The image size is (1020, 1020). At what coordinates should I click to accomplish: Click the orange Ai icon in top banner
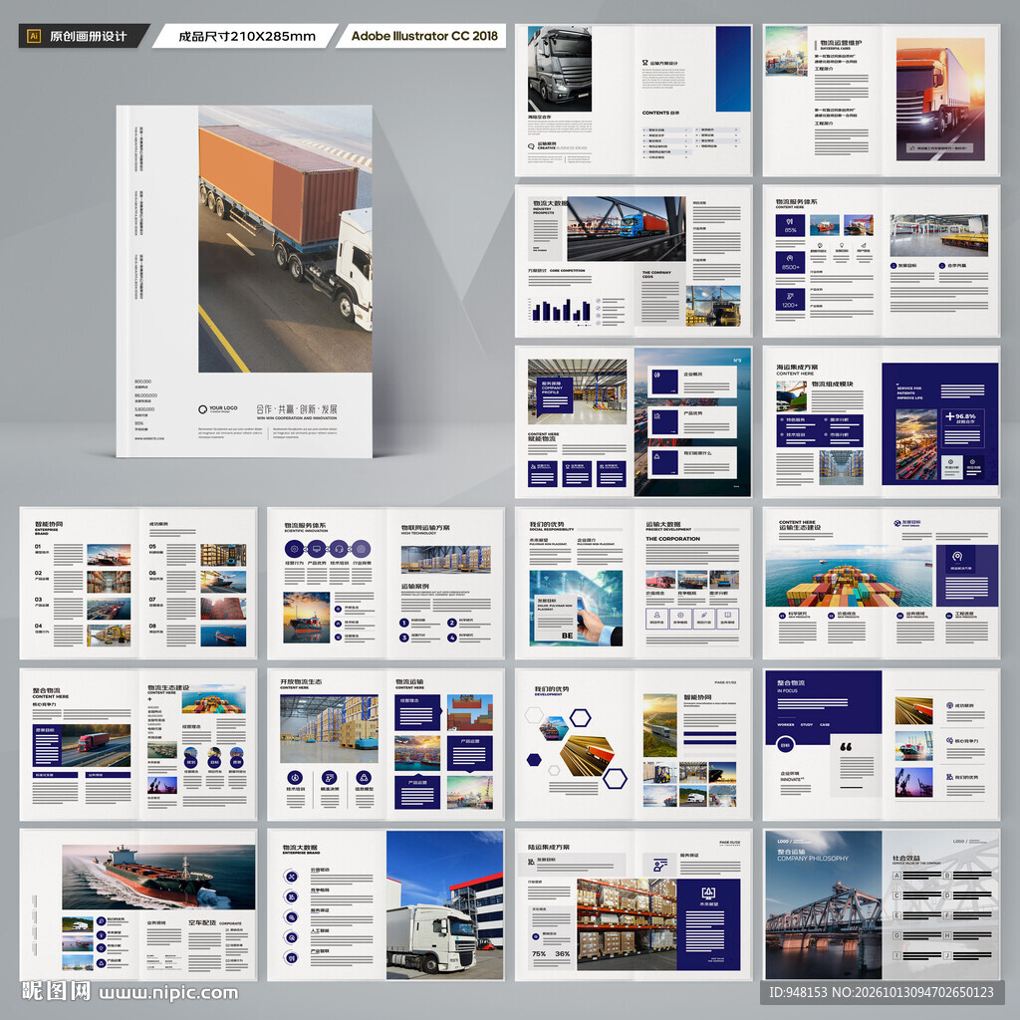point(34,36)
